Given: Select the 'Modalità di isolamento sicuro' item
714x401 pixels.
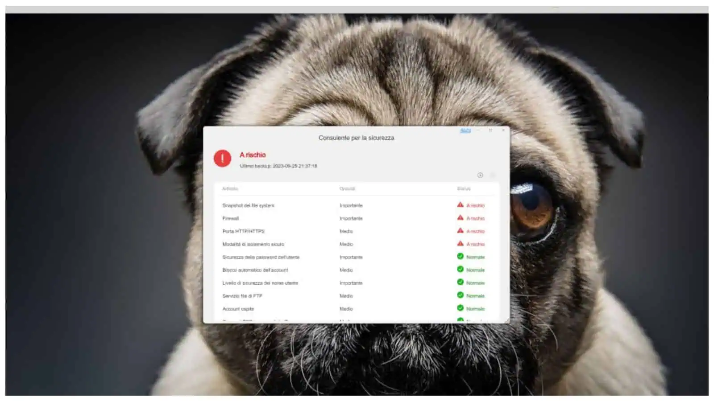Looking at the screenshot, I should (253, 244).
